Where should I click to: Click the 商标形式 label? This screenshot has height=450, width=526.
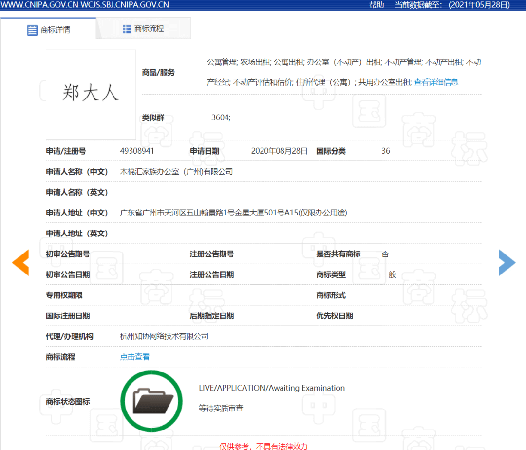click(x=331, y=295)
